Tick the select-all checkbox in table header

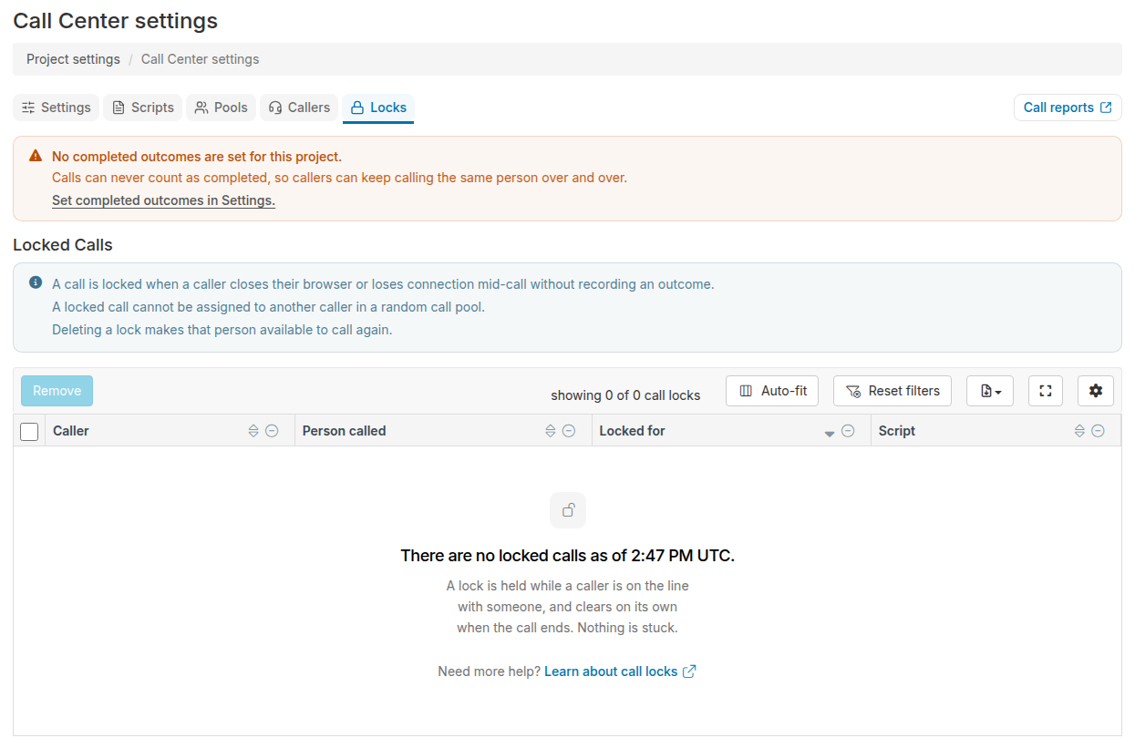point(29,431)
